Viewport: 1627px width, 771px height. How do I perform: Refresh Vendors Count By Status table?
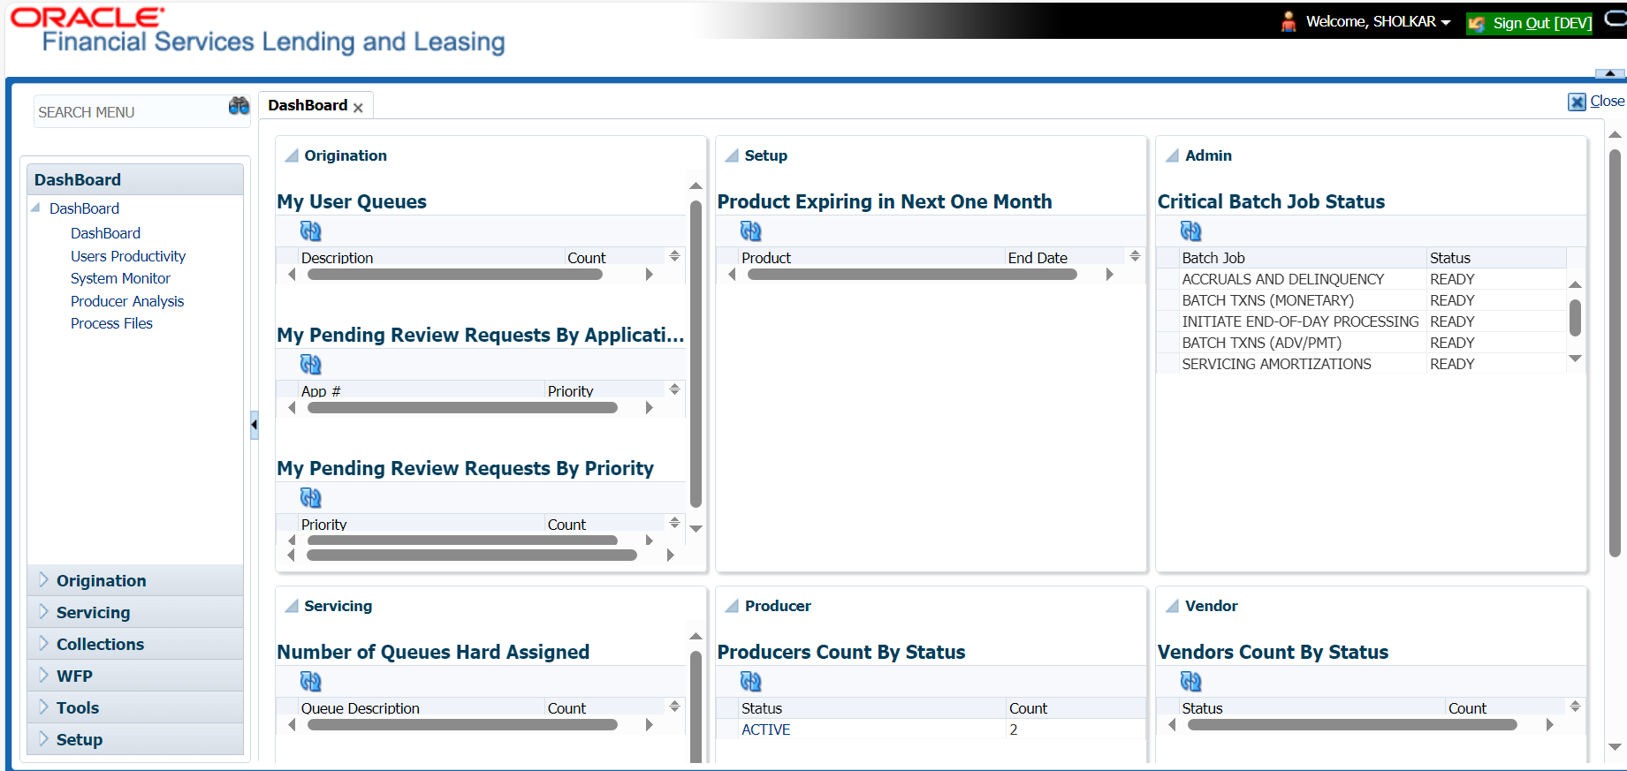click(x=1190, y=682)
